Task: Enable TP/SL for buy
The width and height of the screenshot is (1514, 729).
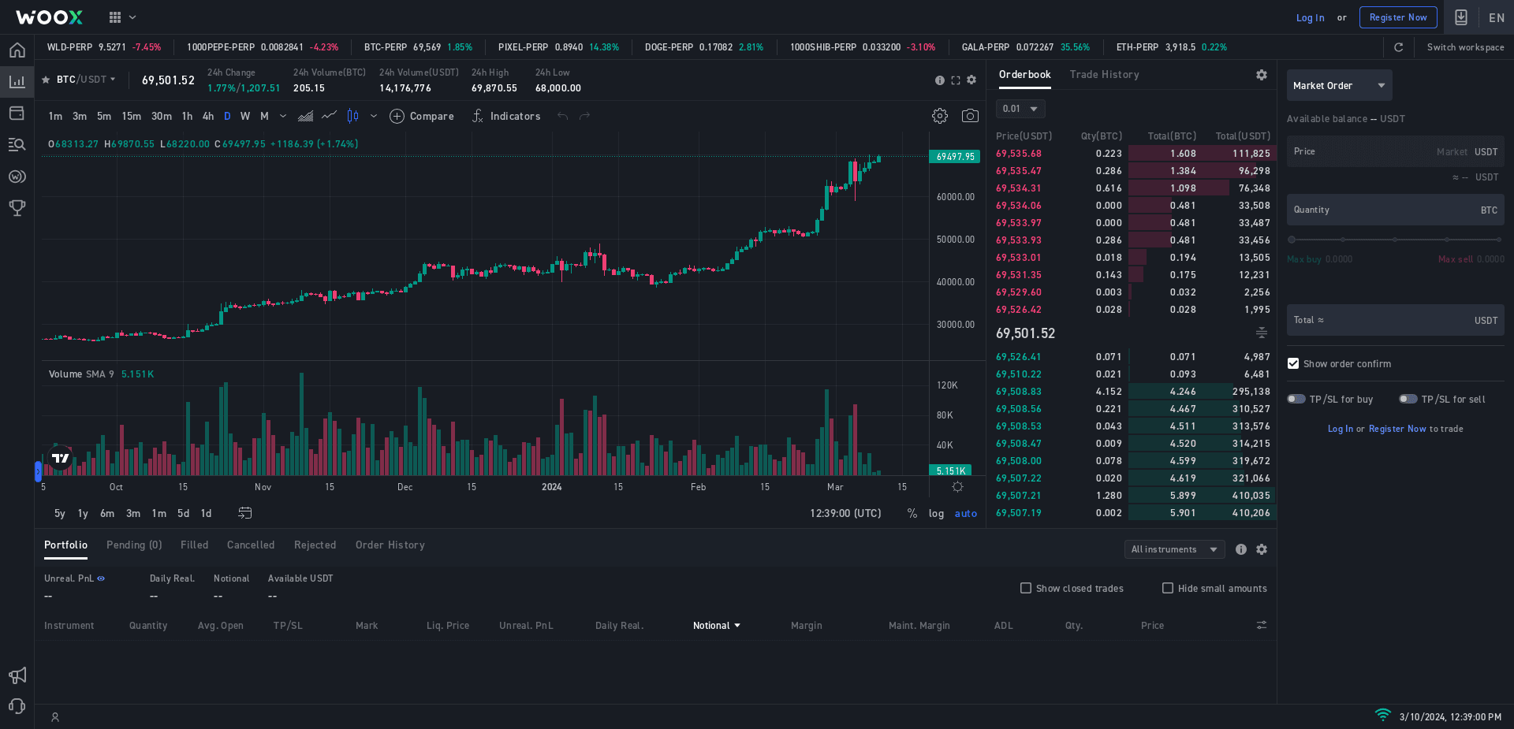Action: coord(1296,399)
